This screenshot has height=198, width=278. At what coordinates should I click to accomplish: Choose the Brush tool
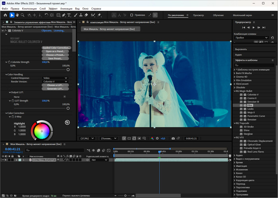click(75, 15)
